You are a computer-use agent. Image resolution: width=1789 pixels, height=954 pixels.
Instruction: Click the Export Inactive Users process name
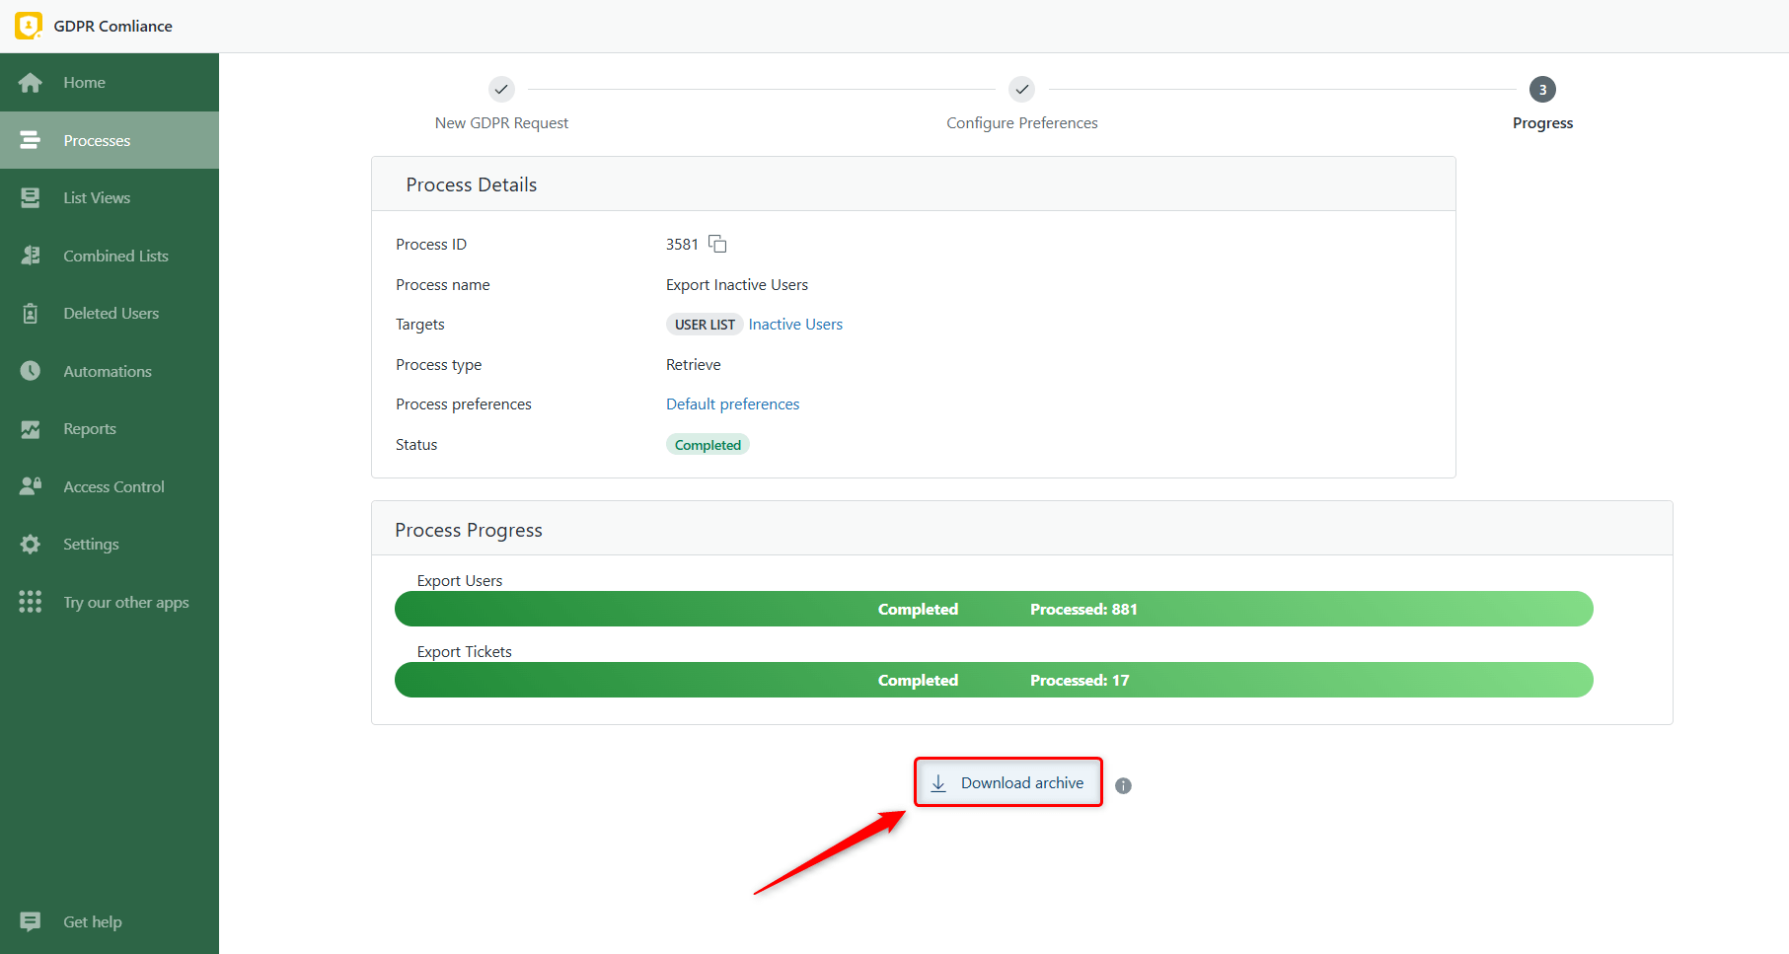click(737, 285)
